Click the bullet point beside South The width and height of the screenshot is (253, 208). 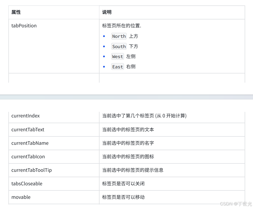click(104, 46)
